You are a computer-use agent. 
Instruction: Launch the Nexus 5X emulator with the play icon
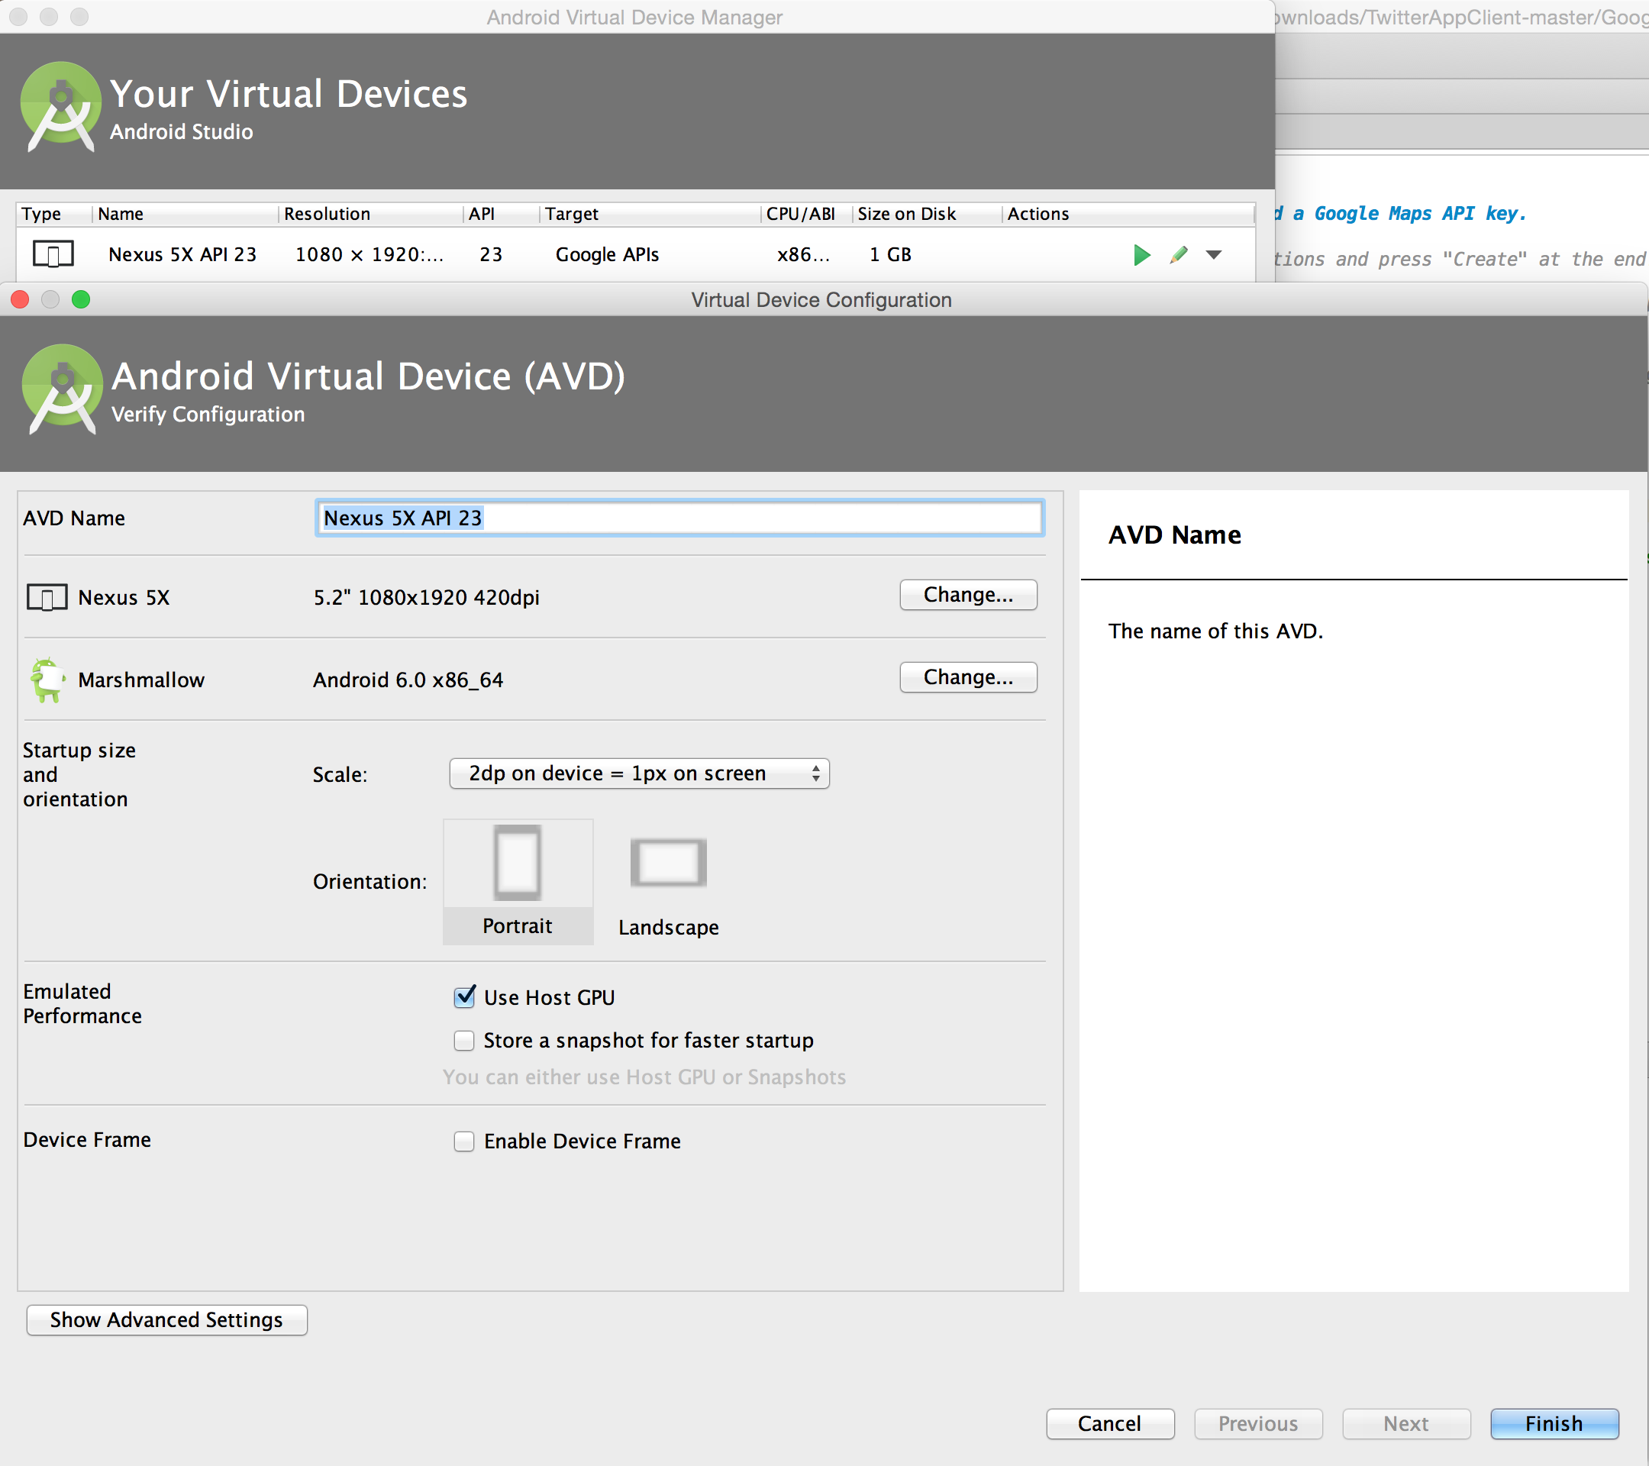(x=1141, y=255)
